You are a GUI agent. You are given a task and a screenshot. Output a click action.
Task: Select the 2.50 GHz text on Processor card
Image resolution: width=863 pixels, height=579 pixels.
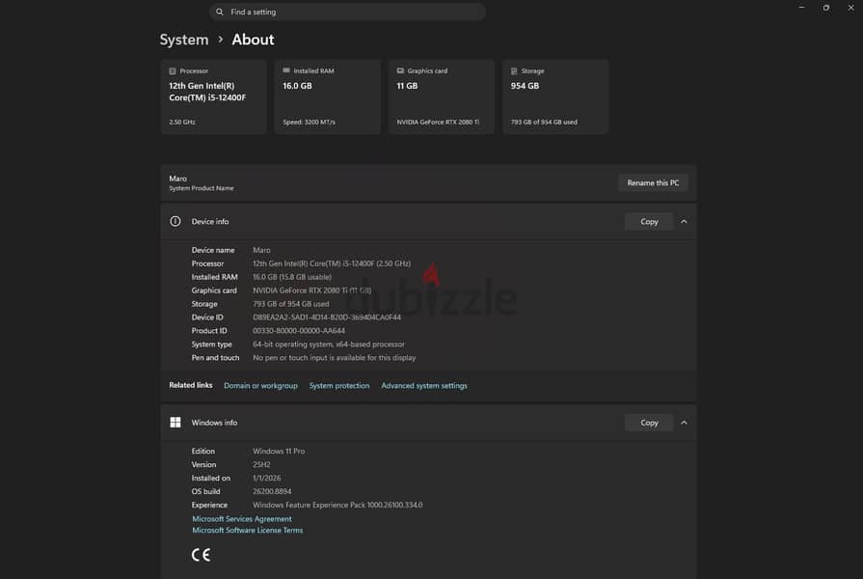coord(181,122)
